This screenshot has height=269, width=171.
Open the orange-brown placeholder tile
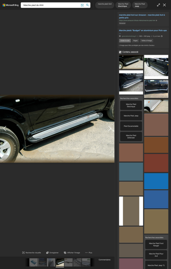[156, 145]
